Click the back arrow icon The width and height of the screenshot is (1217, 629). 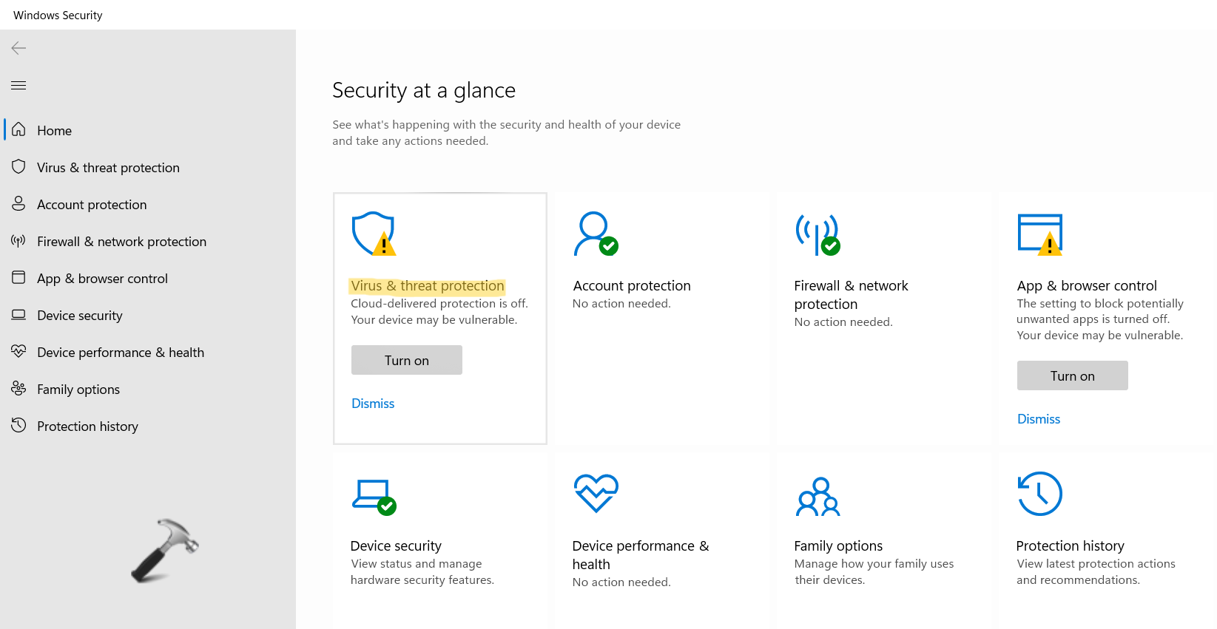point(19,48)
